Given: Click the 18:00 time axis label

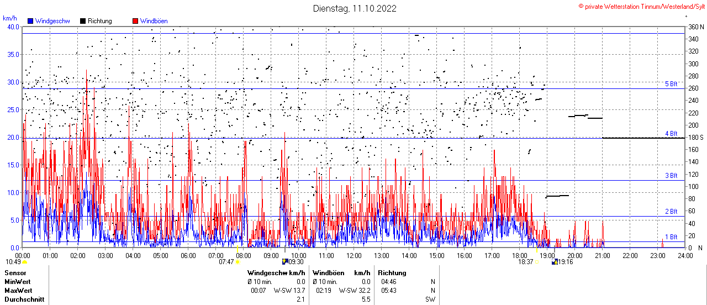Looking at the screenshot, I should coord(520,256).
